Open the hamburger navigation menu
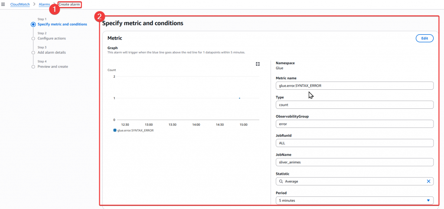Viewport: 444px width, 209px height. tap(3, 4)
